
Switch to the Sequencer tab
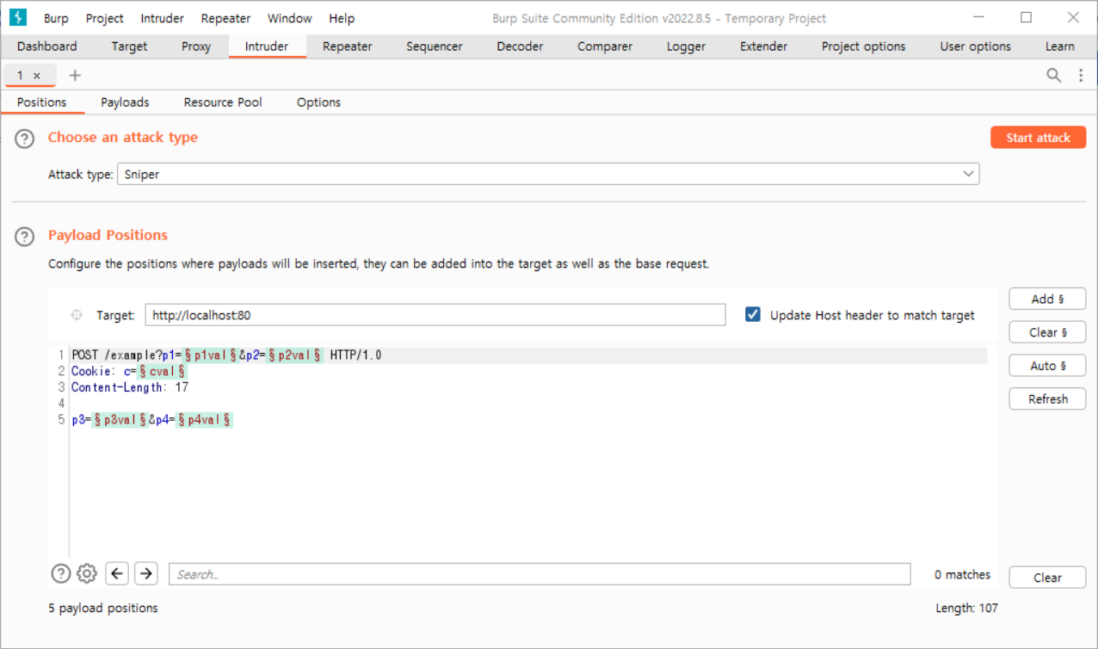pyautogui.click(x=435, y=46)
